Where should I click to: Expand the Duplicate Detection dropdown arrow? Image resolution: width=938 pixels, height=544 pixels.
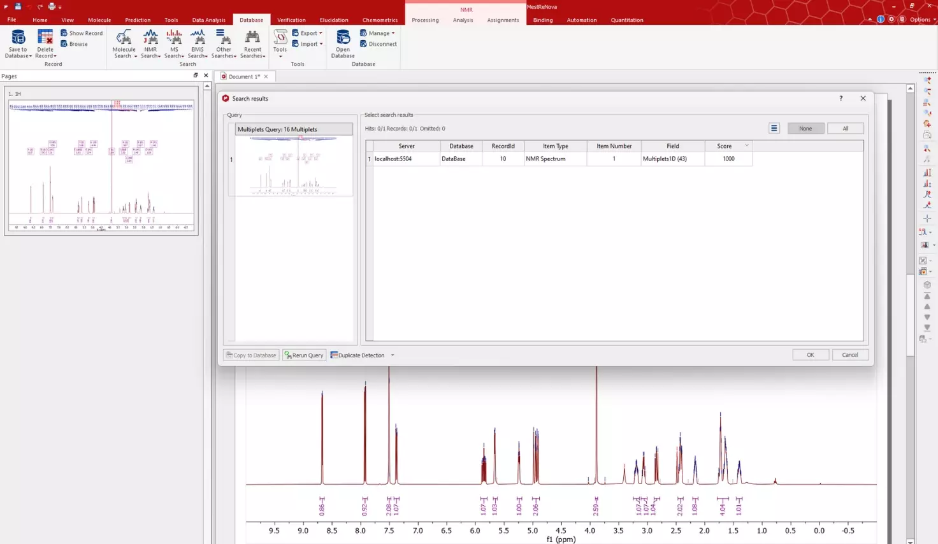click(x=393, y=355)
